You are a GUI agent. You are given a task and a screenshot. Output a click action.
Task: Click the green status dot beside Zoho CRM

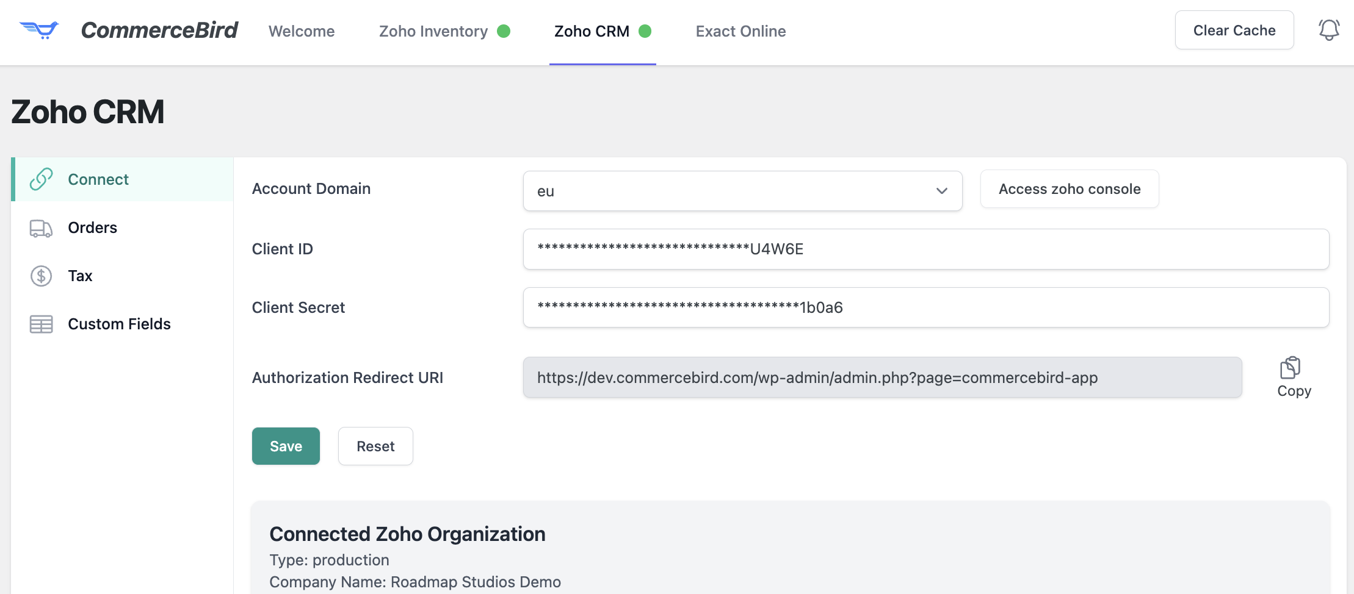point(645,31)
